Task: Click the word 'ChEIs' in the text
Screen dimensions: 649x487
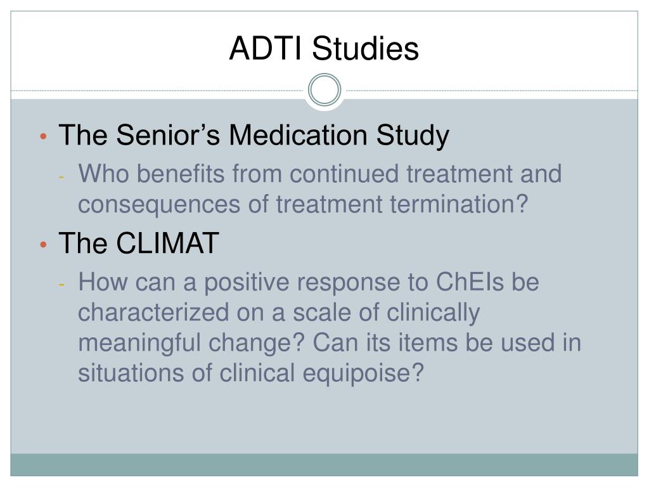Action: pos(470,282)
